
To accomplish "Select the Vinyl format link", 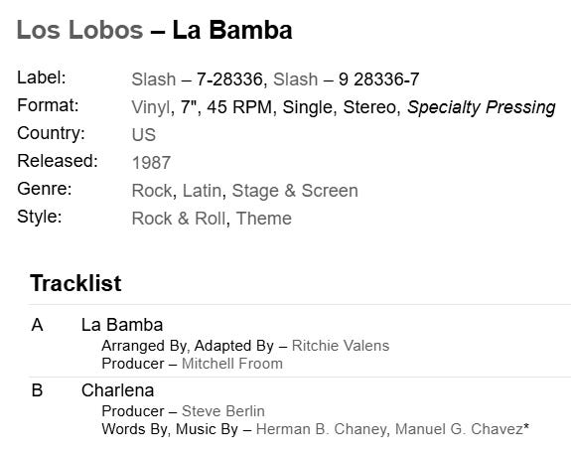I will tap(150, 107).
